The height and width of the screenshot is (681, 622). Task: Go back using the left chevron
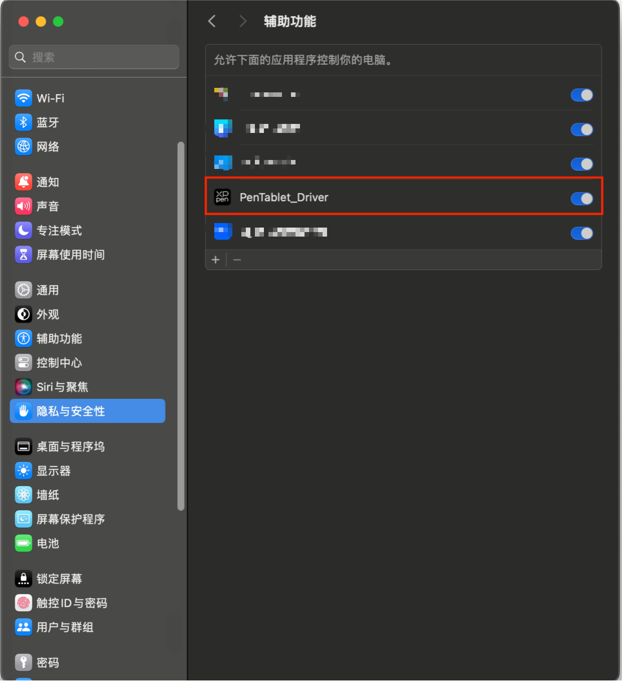coord(212,21)
